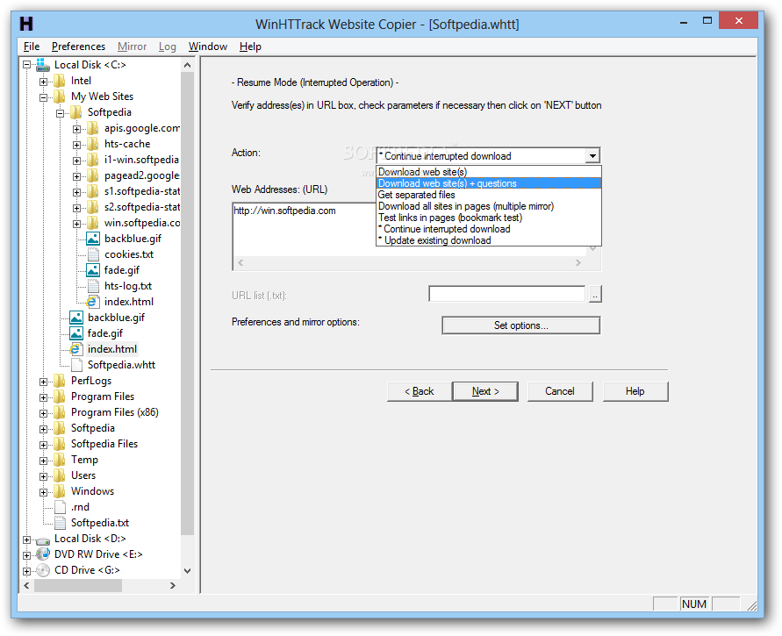This screenshot has width=782, height=636.
Task: Click the Temp folder icon
Action: click(x=60, y=460)
